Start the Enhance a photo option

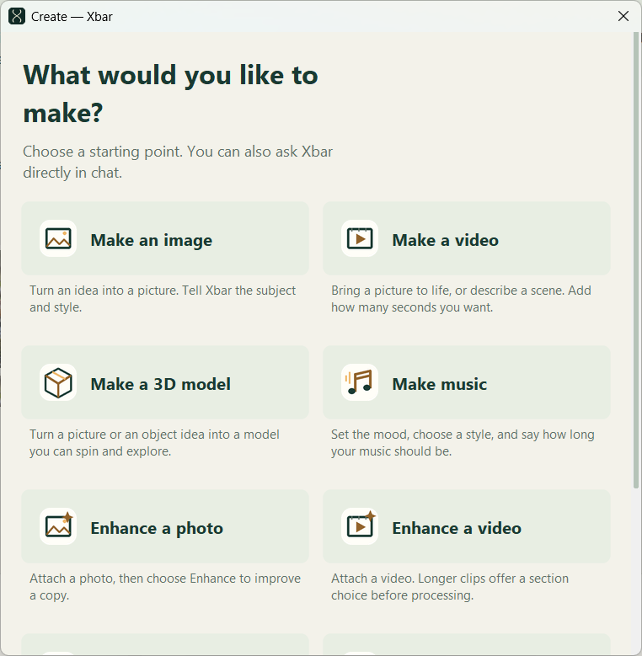point(165,526)
